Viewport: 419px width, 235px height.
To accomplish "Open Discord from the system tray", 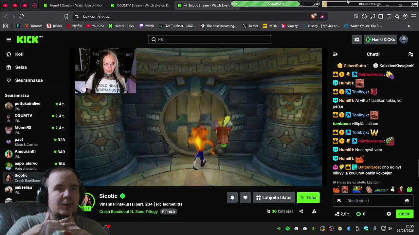I will [x=296, y=228].
